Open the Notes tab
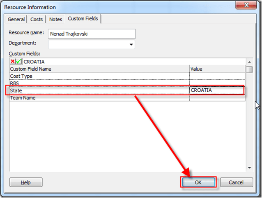 pos(55,19)
